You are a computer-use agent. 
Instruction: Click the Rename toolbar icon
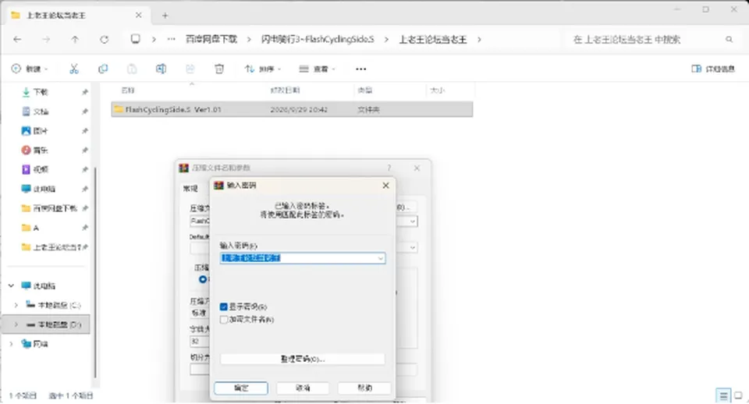click(161, 69)
